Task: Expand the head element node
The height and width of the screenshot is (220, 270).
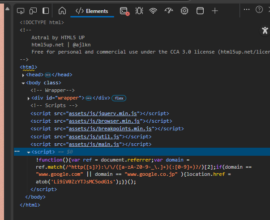Action: pyautogui.click(x=23, y=75)
